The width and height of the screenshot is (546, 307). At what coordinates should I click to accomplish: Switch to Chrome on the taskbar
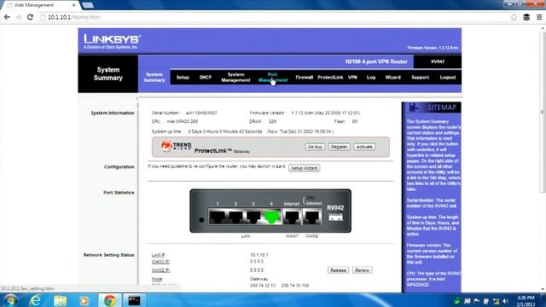tap(110, 300)
